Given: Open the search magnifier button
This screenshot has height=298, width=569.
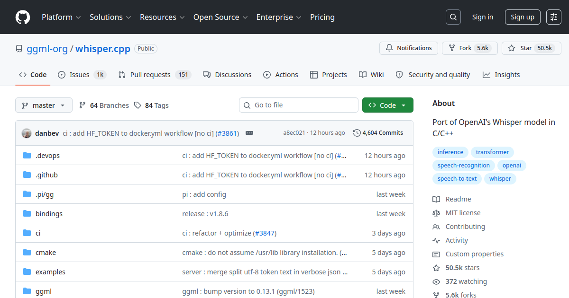Looking at the screenshot, I should [453, 17].
